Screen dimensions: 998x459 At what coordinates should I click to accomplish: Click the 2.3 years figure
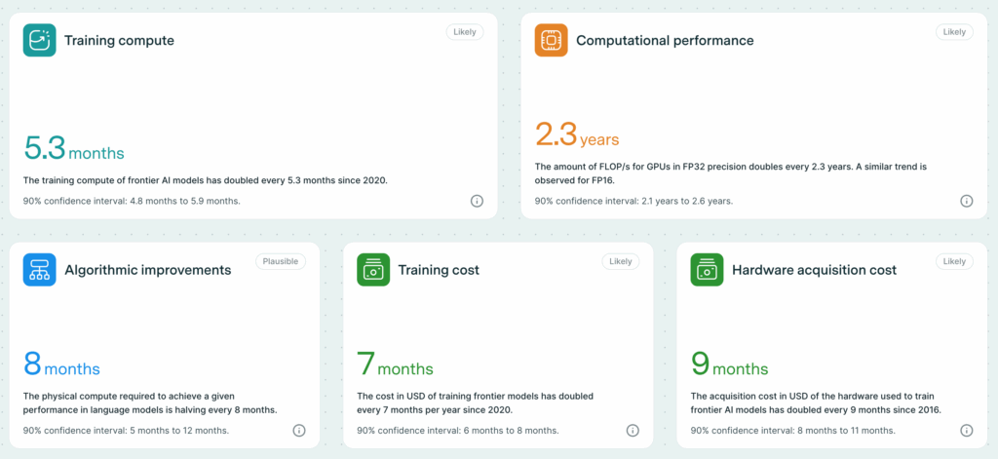click(x=577, y=136)
